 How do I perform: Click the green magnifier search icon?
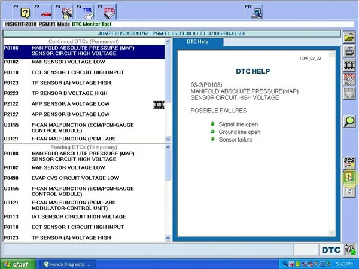(349, 121)
